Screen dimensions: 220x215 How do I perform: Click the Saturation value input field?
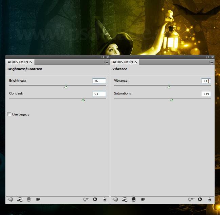click(x=206, y=94)
